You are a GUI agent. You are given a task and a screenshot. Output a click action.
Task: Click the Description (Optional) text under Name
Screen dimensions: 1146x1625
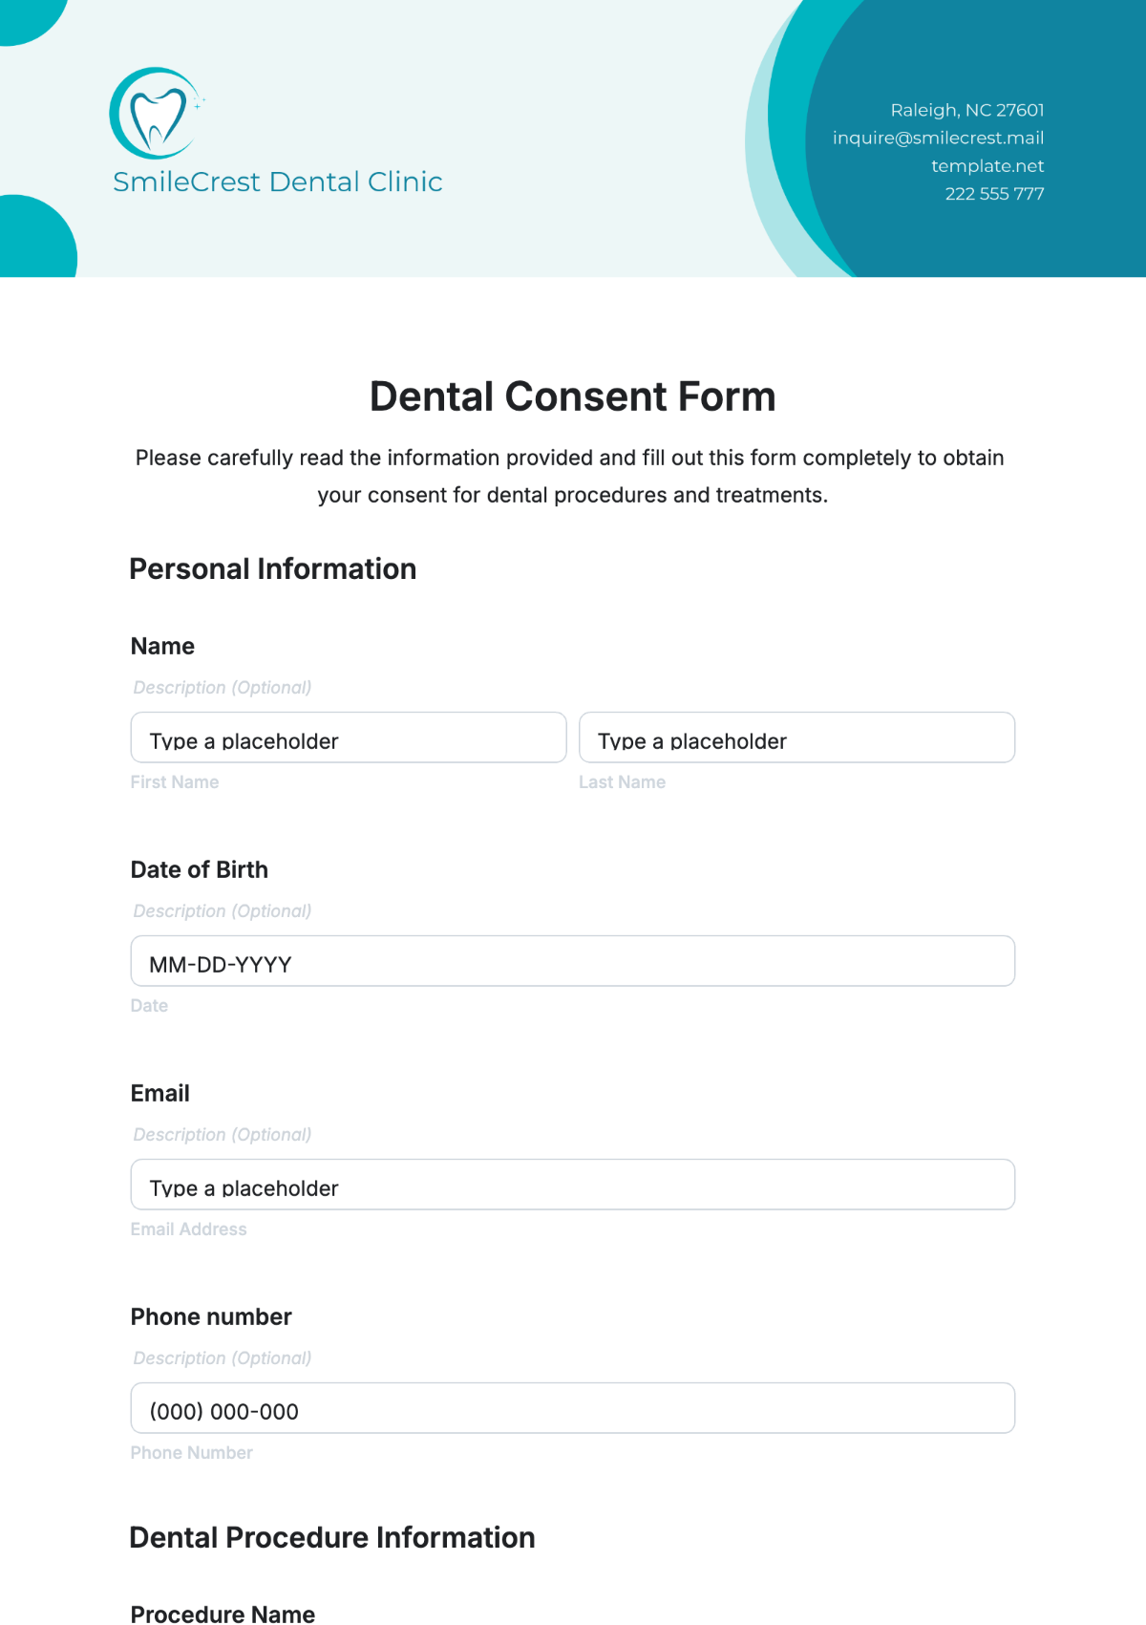pos(223,688)
